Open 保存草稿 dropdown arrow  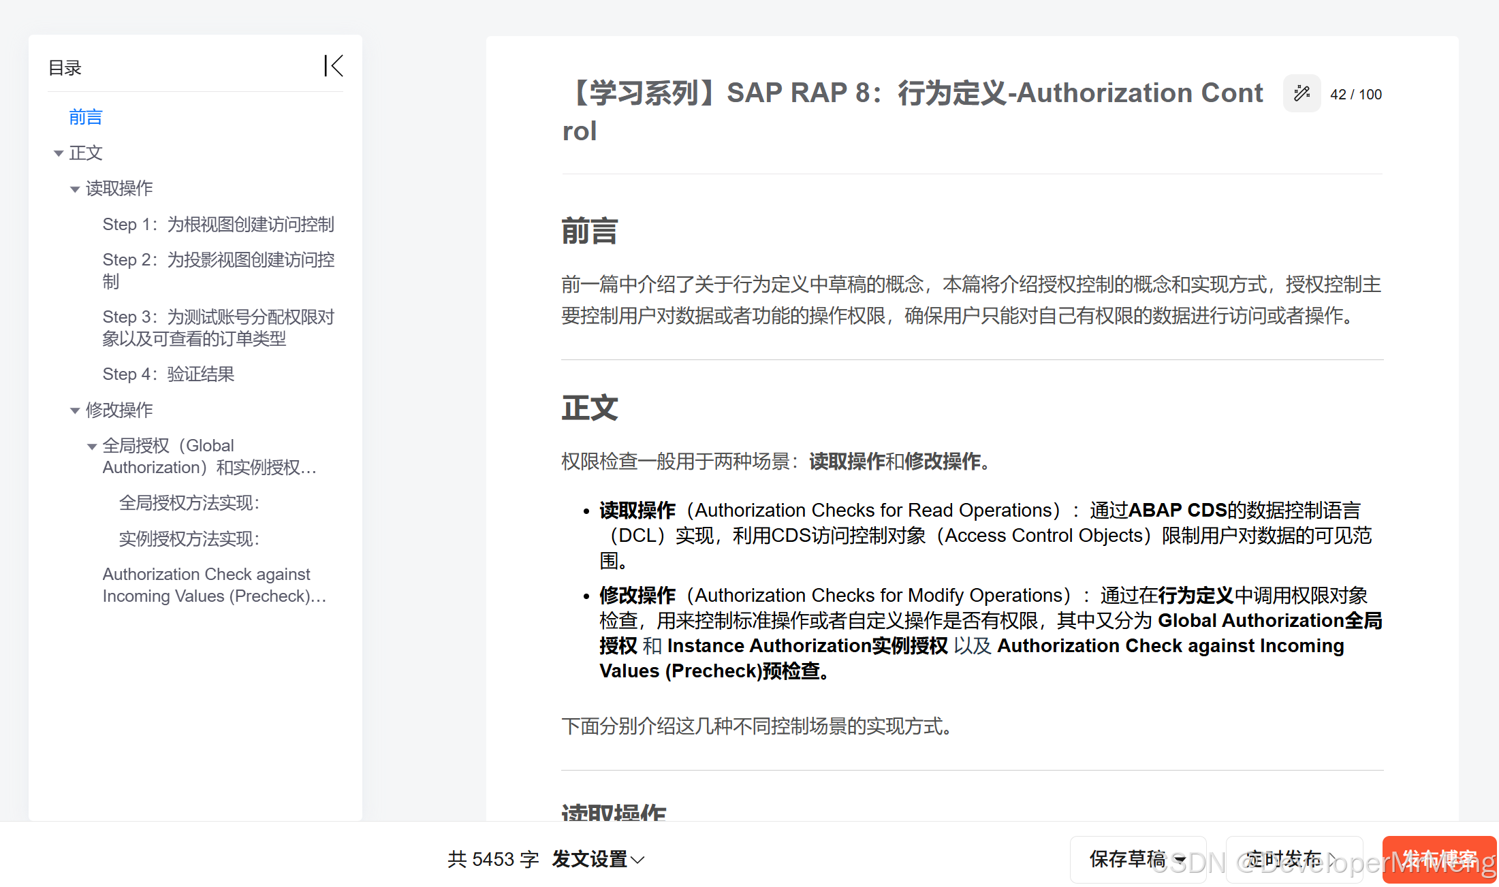[x=1181, y=860]
